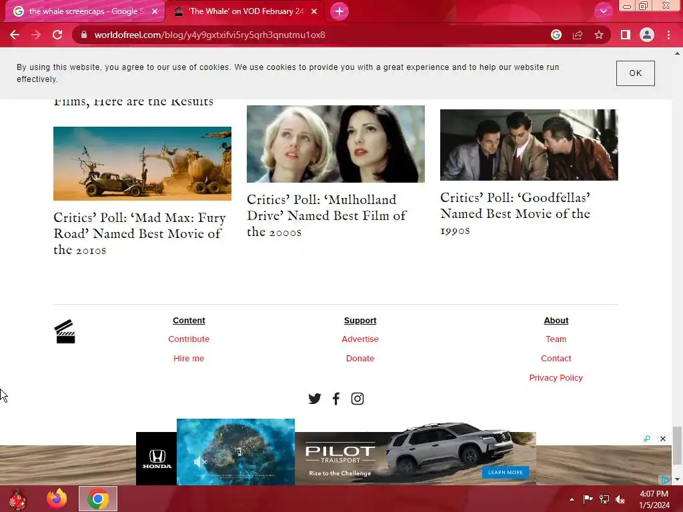The height and width of the screenshot is (512, 683).
Task: Open the clock showing 4:07 PM
Action: 654,499
